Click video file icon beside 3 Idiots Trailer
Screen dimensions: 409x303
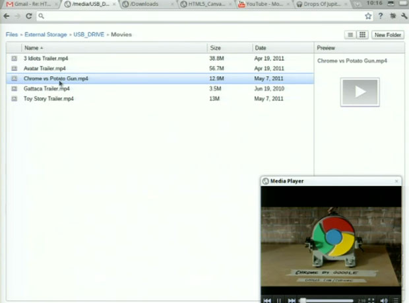[x=14, y=58]
